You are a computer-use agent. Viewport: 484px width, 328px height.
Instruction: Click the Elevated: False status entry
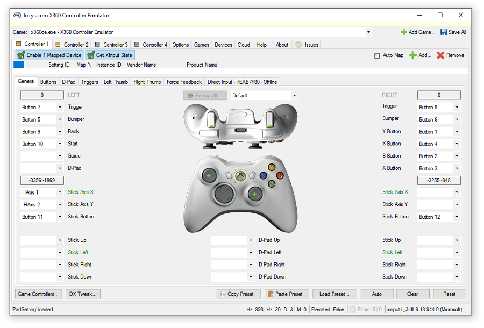328,310
